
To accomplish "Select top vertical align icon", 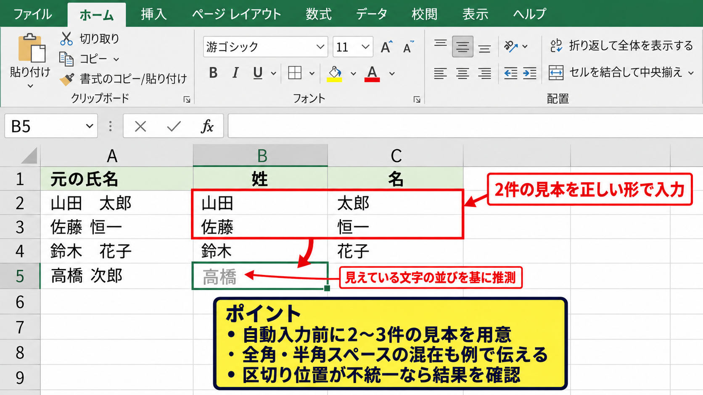I will (x=440, y=44).
